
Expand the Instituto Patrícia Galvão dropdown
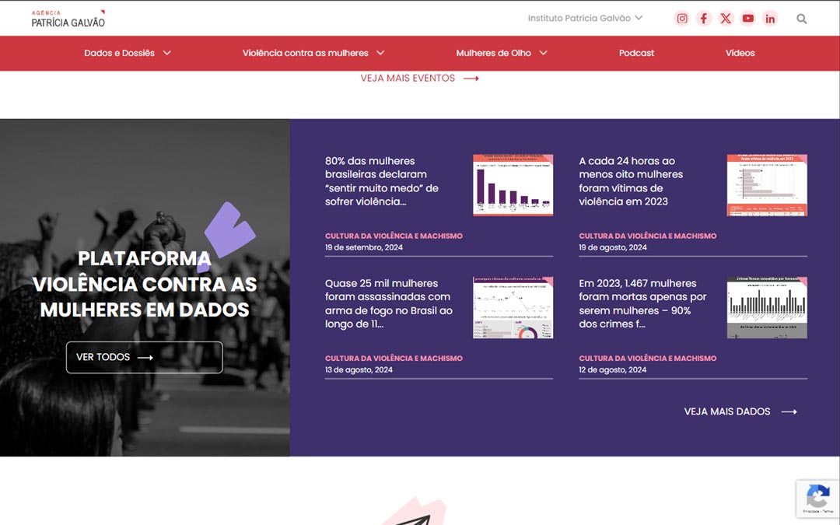(x=585, y=18)
